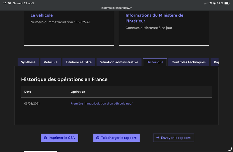Tap the battery icon in status bar

(227, 3)
